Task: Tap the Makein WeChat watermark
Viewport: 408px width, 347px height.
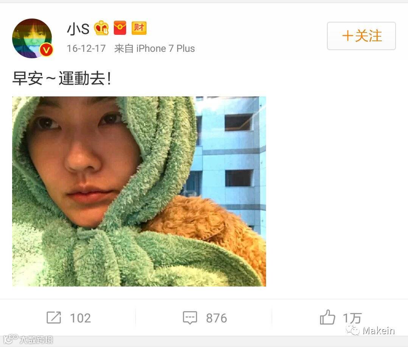Action: coord(371,331)
